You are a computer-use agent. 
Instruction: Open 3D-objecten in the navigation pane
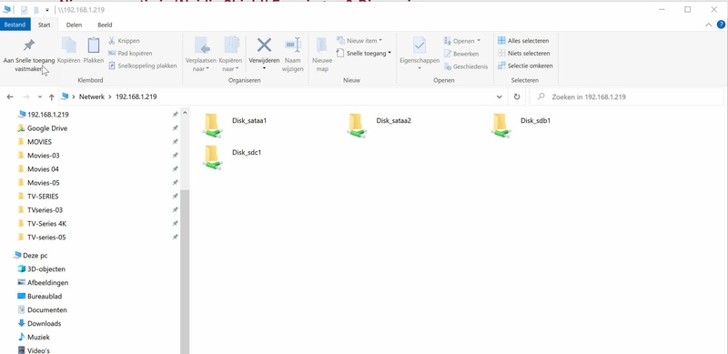tap(46, 269)
